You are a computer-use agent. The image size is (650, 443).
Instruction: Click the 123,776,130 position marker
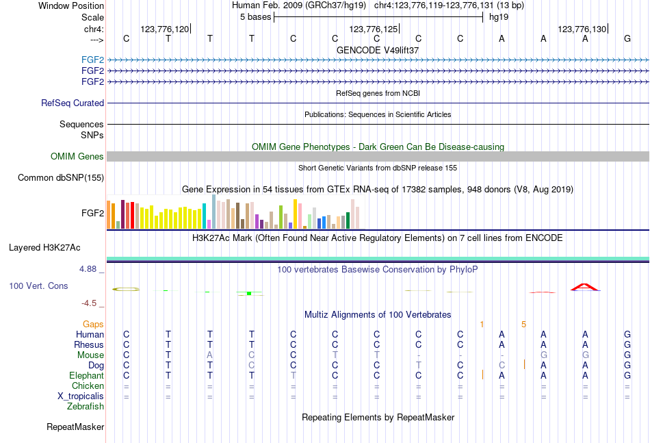582,29
